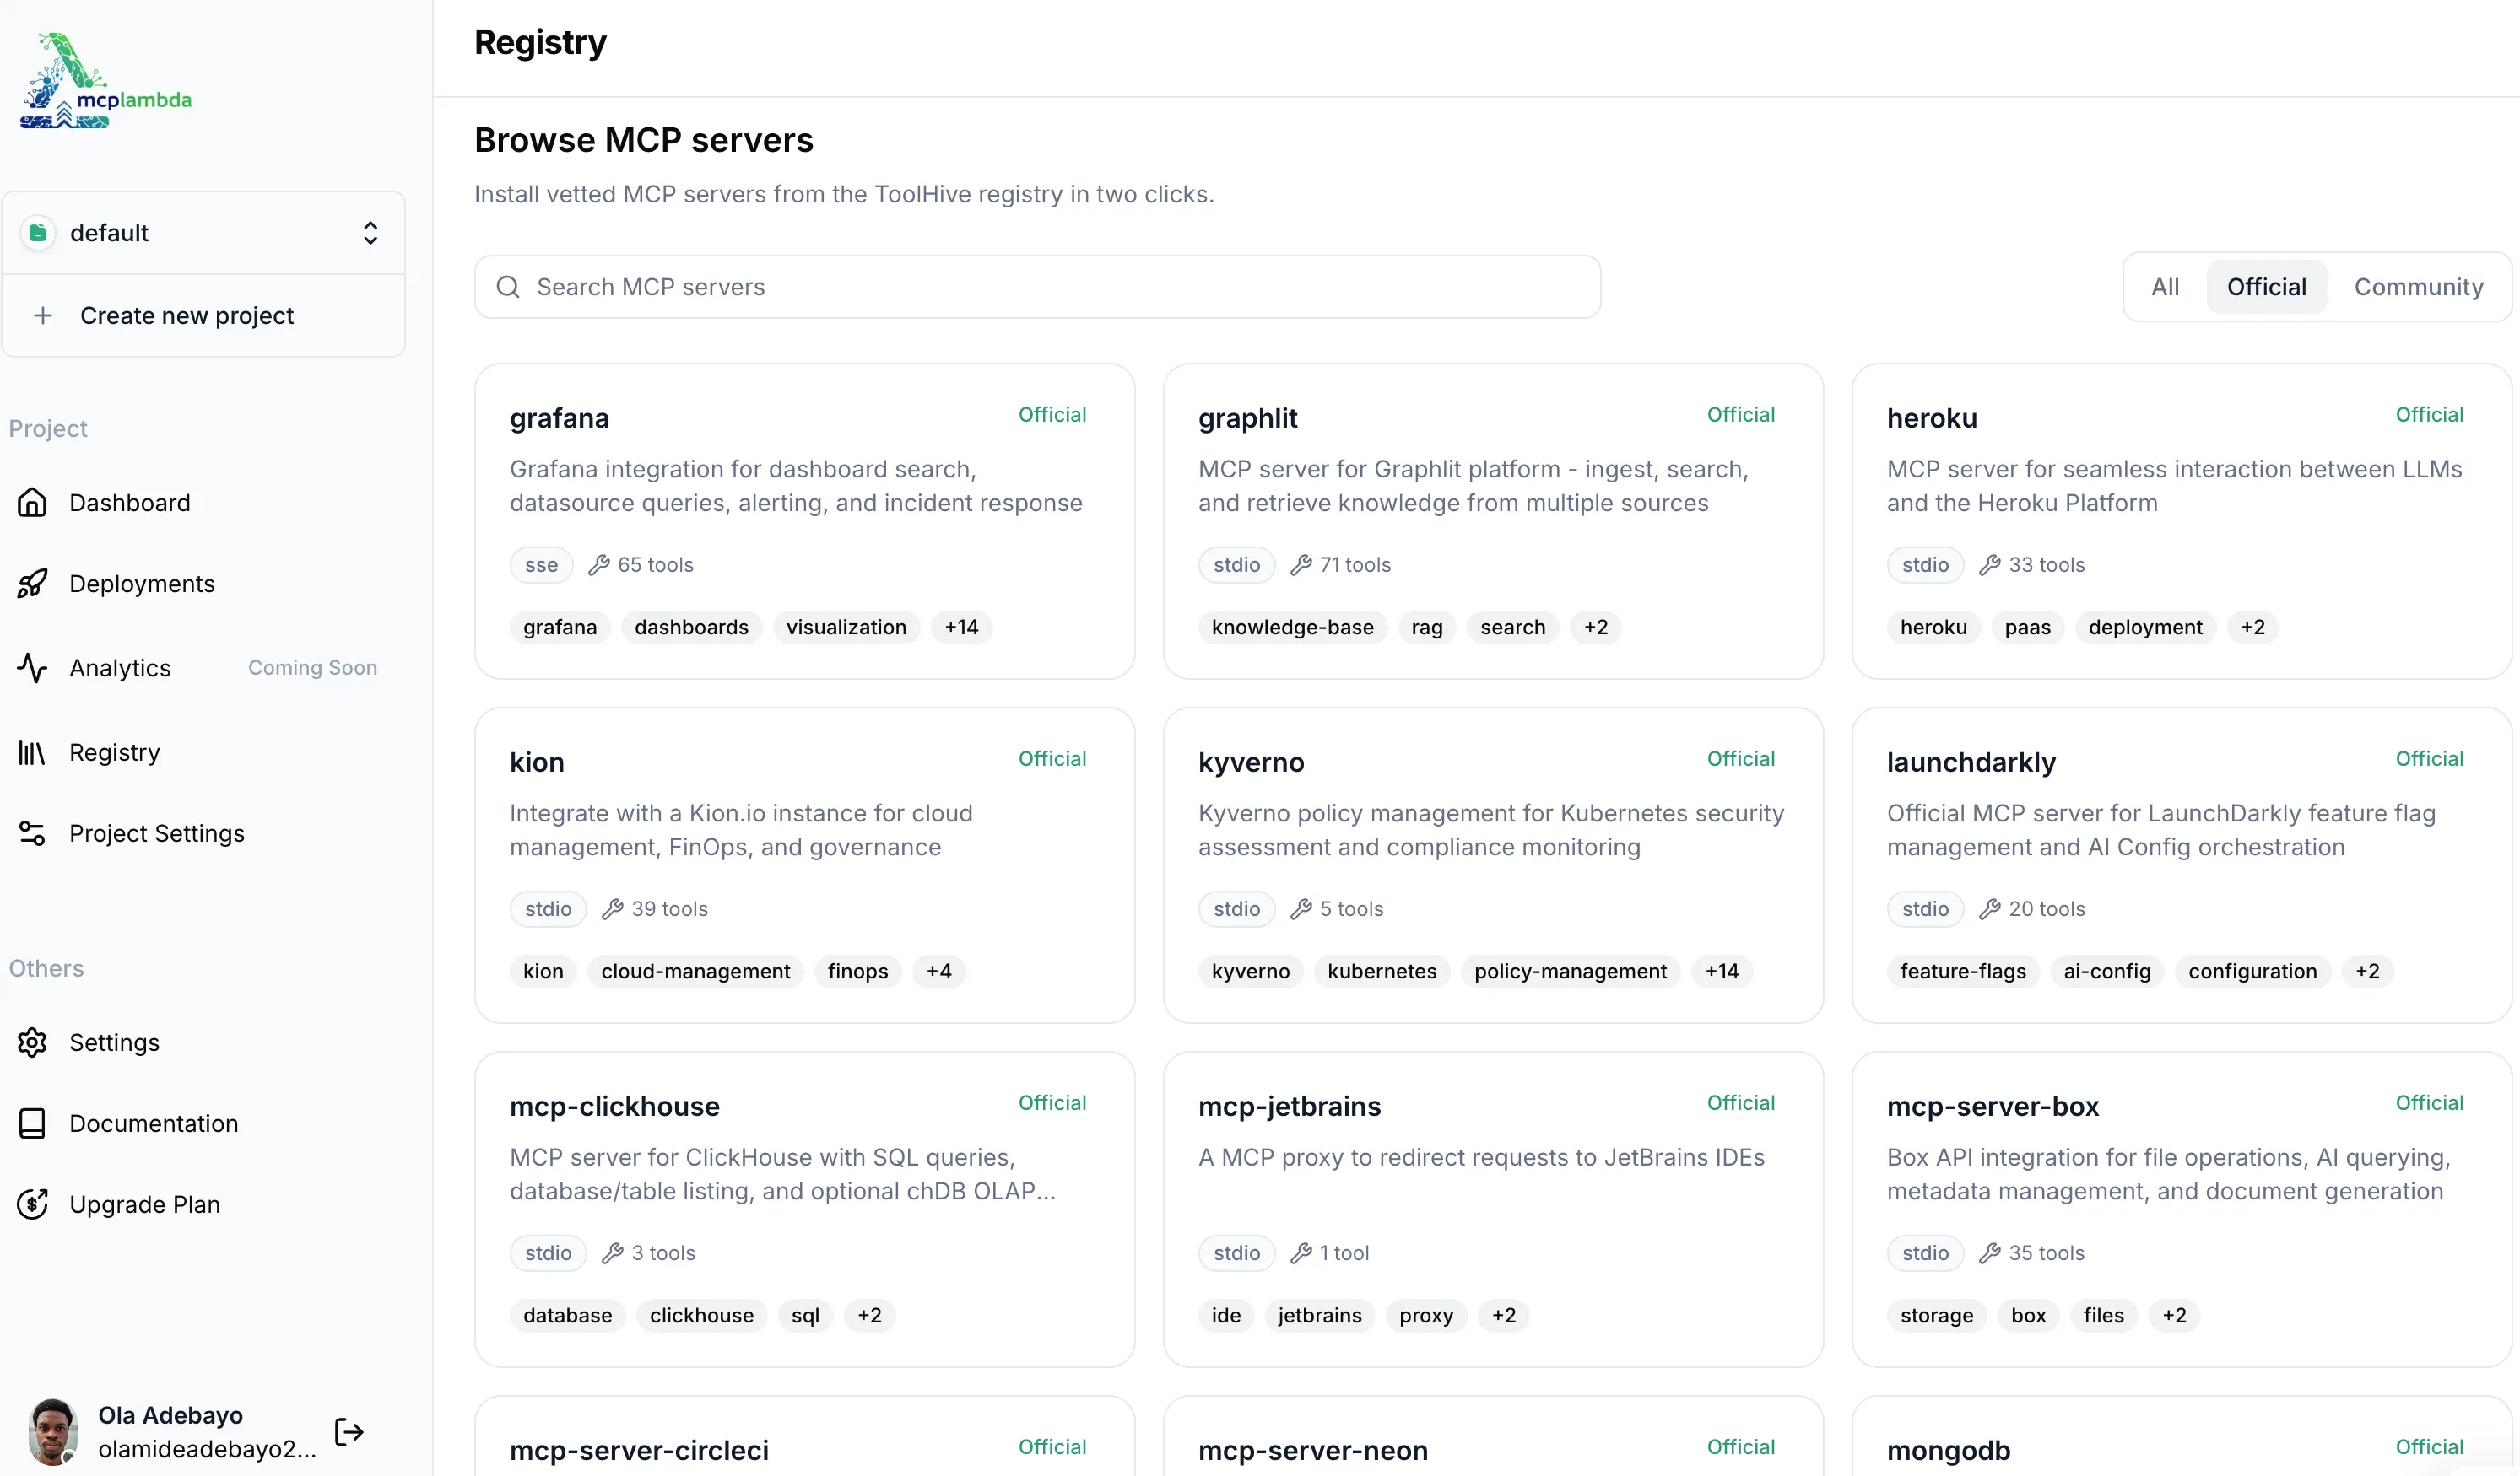Open the mcp-server-circleci card title
Image resolution: width=2520 pixels, height=1476 pixels.
(639, 1450)
